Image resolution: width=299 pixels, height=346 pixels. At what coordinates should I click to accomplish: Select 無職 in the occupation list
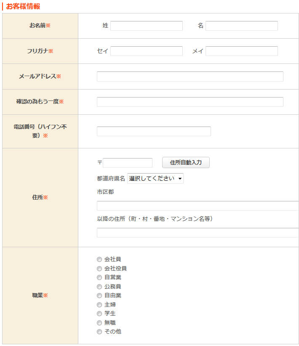(99, 322)
